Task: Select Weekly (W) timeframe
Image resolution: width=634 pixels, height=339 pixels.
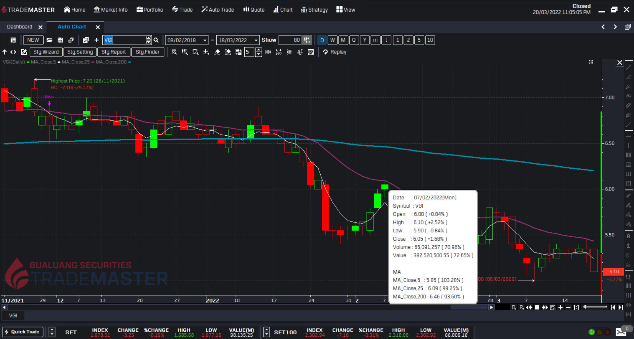Action: coord(333,40)
